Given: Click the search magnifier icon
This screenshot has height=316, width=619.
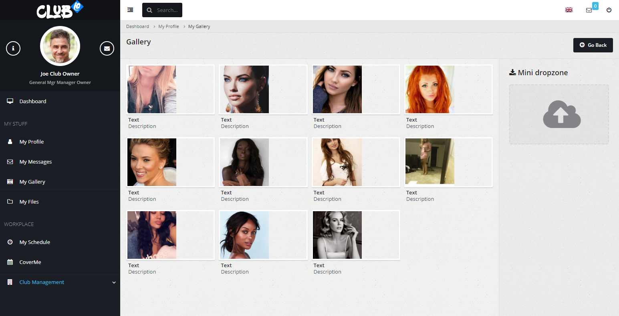Looking at the screenshot, I should click(149, 10).
